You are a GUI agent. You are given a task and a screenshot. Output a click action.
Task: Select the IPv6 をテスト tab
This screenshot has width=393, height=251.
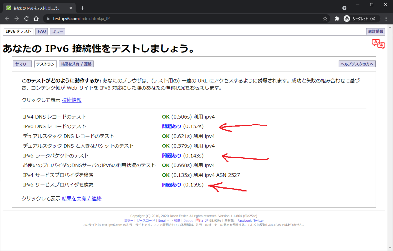18,31
